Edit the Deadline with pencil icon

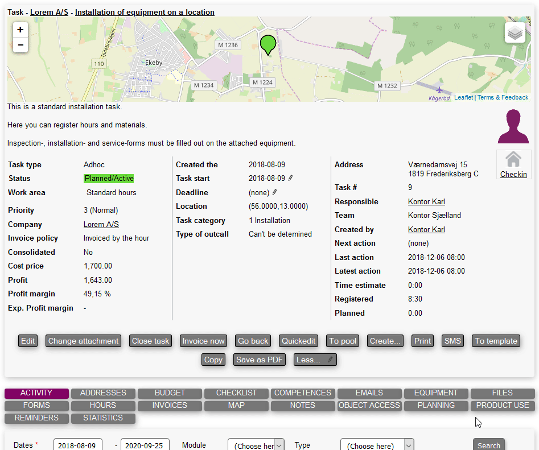click(275, 192)
